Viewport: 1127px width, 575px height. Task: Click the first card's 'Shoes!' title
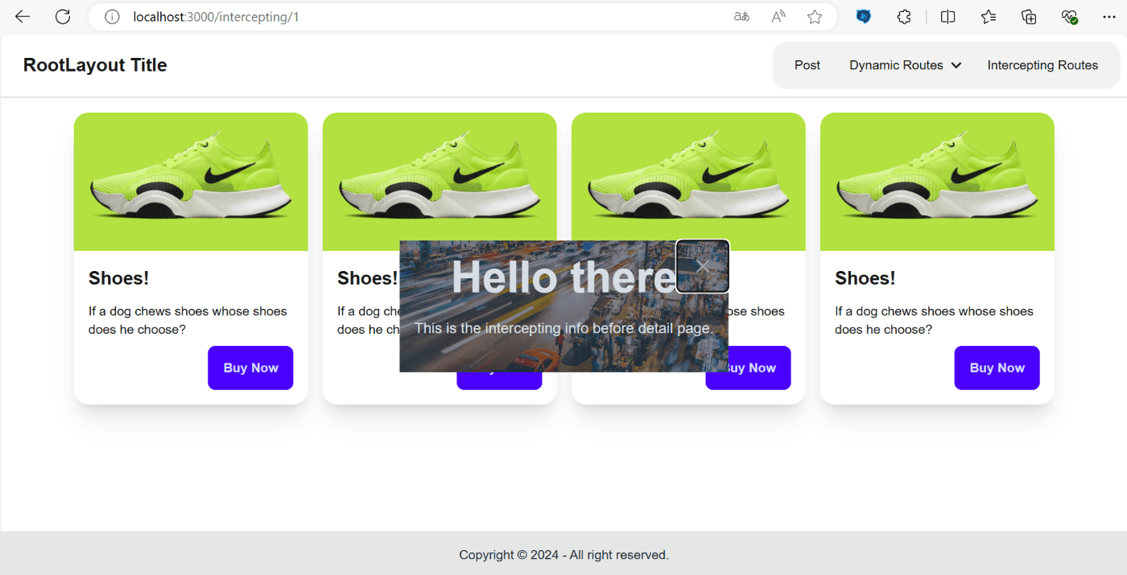[118, 278]
